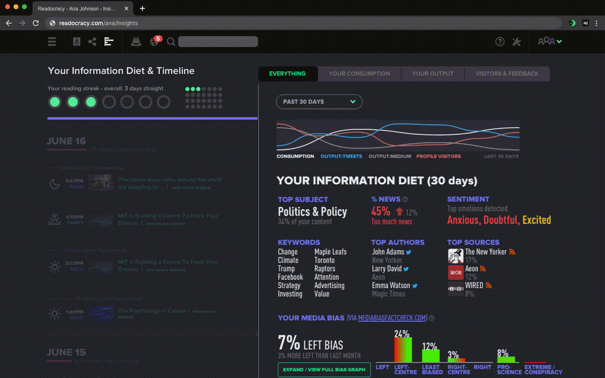
Task: Click the people group account icon
Action: point(546,41)
